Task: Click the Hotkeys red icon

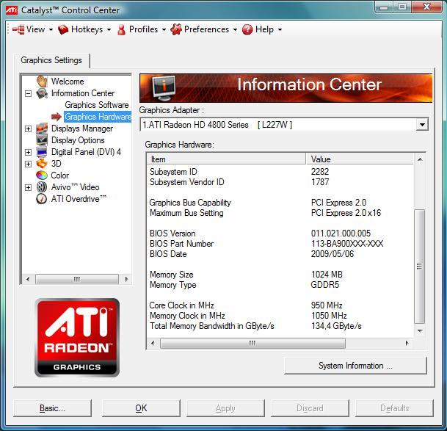Action: tap(63, 29)
